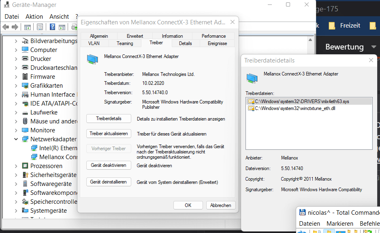The width and height of the screenshot is (380, 233).
Task: Click the Drucker printer icon
Action: tap(25, 58)
